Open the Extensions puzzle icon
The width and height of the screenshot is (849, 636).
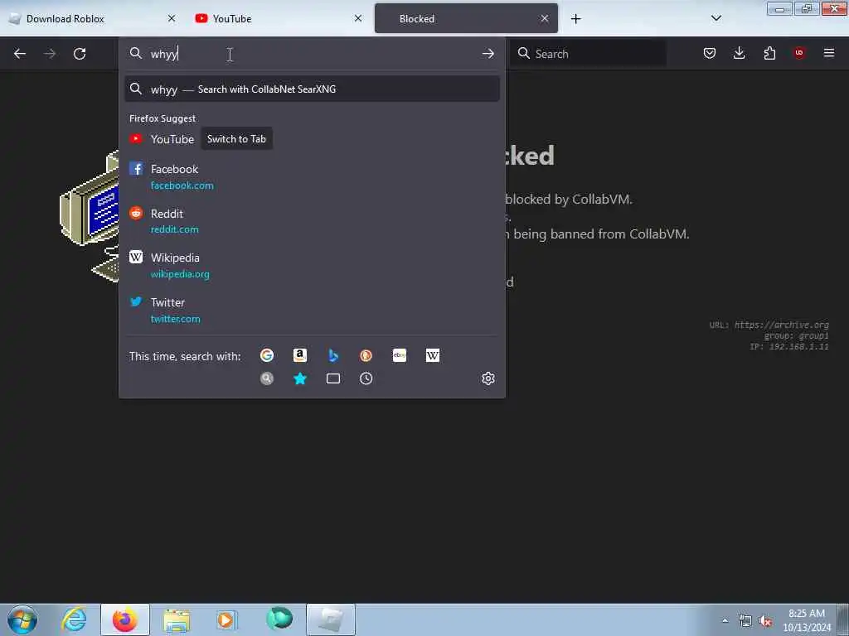(769, 53)
